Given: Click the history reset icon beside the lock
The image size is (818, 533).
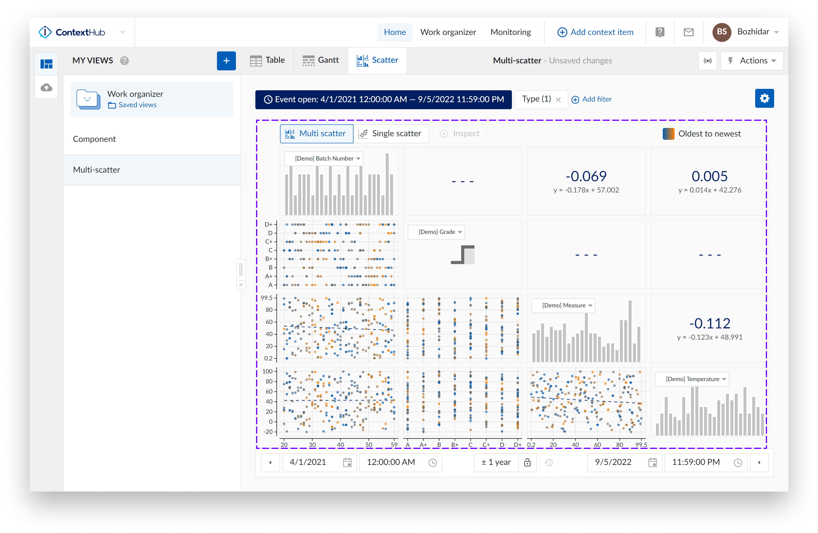Looking at the screenshot, I should tap(549, 462).
